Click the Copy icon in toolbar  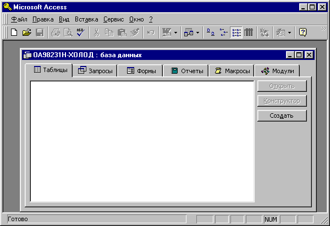(109, 32)
